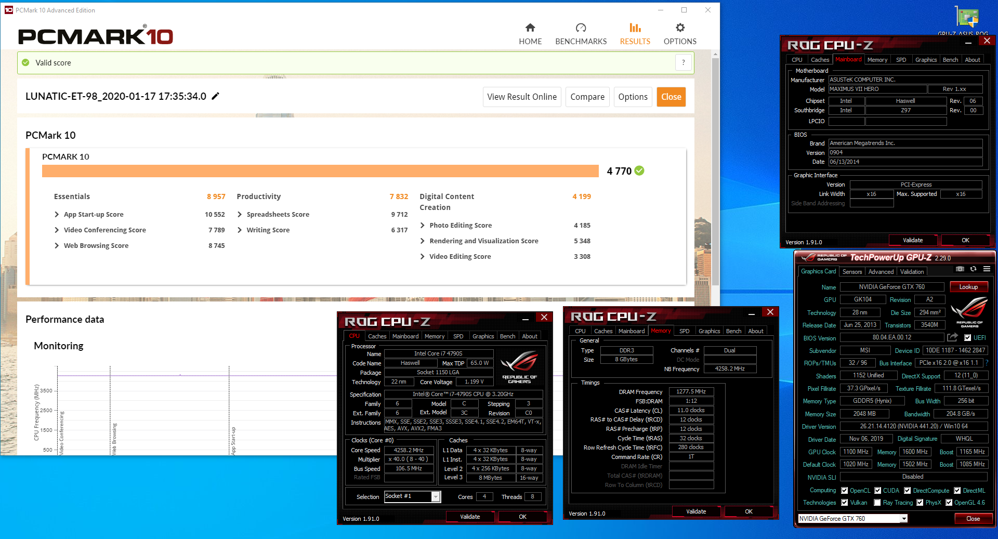
Task: Toggle the UEFI checkbox in GPU-Z
Action: tap(967, 337)
